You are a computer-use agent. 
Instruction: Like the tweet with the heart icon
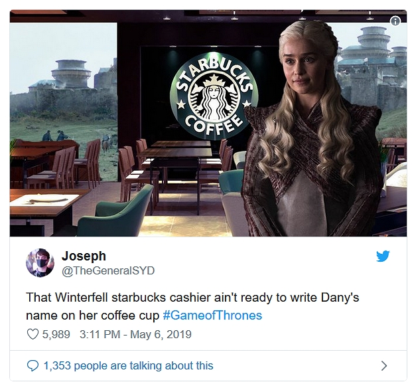33,334
